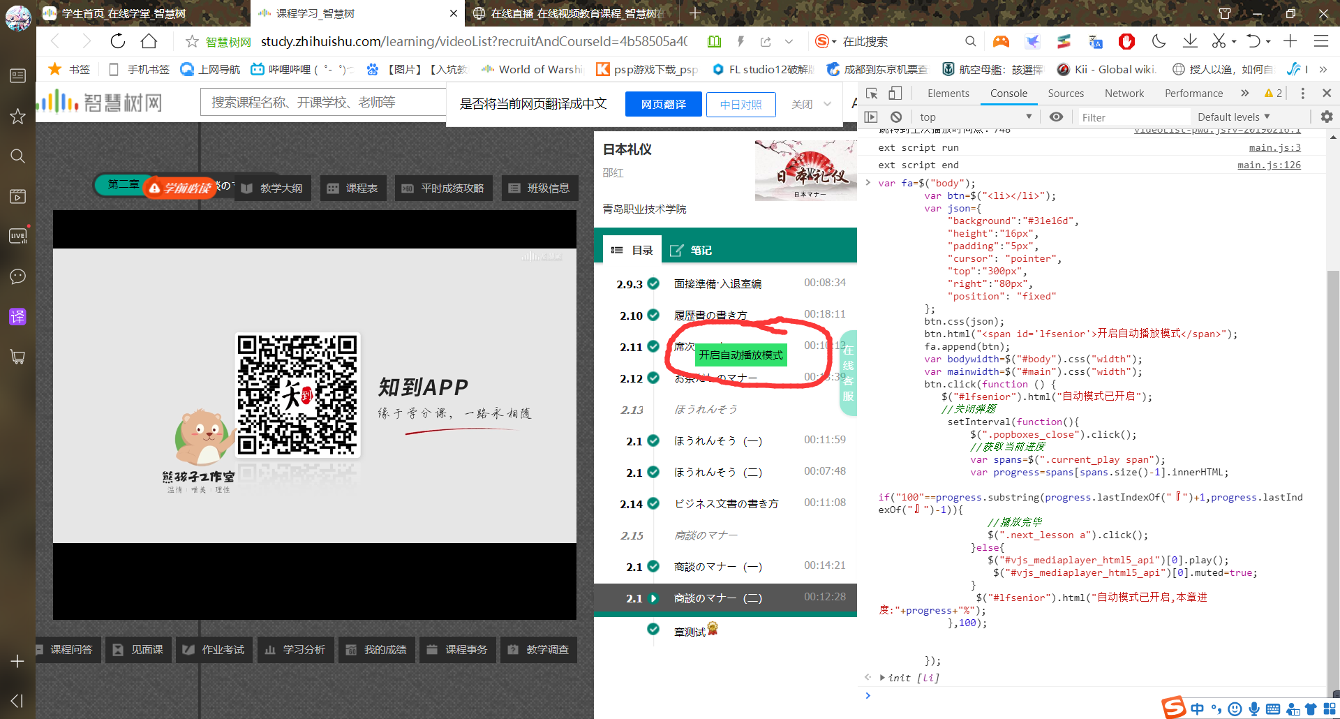
Task: Expand more DevTools tabs chevron
Action: click(x=1244, y=93)
